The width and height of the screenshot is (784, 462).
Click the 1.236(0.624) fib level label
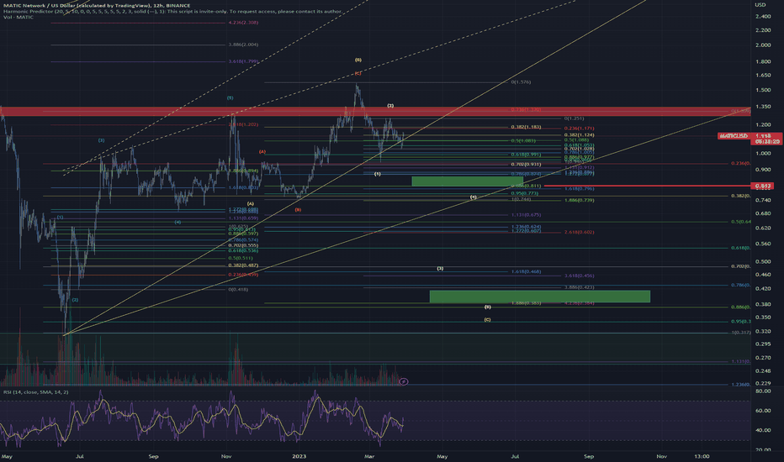point(526,227)
